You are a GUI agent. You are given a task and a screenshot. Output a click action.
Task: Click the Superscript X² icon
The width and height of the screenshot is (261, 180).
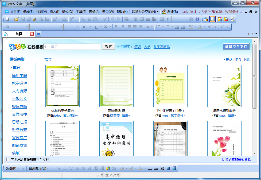pyautogui.click(x=222, y=27)
